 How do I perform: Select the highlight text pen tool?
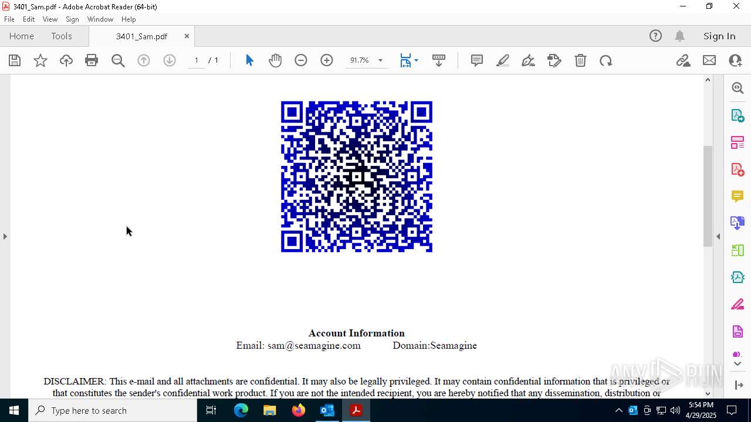click(503, 60)
